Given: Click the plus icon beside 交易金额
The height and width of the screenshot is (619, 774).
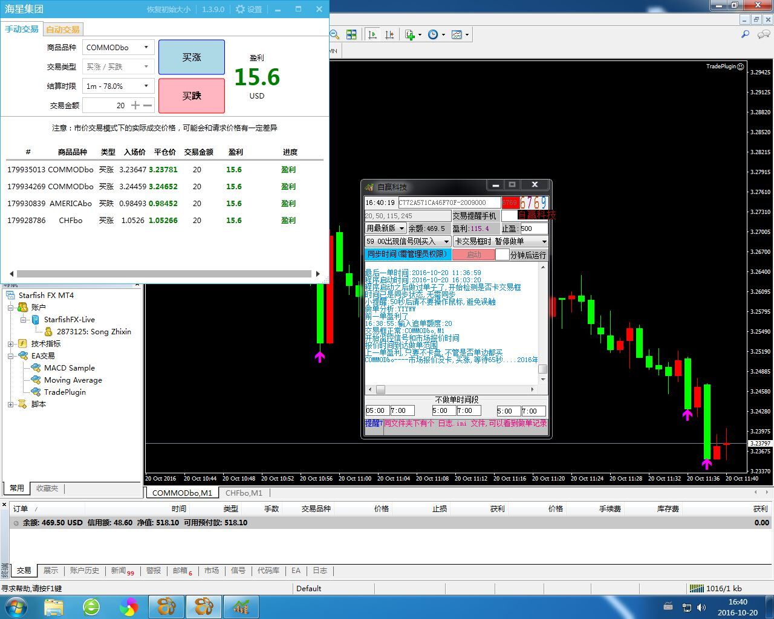Looking at the screenshot, I should click(135, 105).
